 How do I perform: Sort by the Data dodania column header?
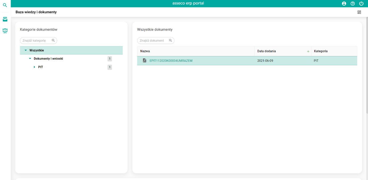[x=283, y=51]
